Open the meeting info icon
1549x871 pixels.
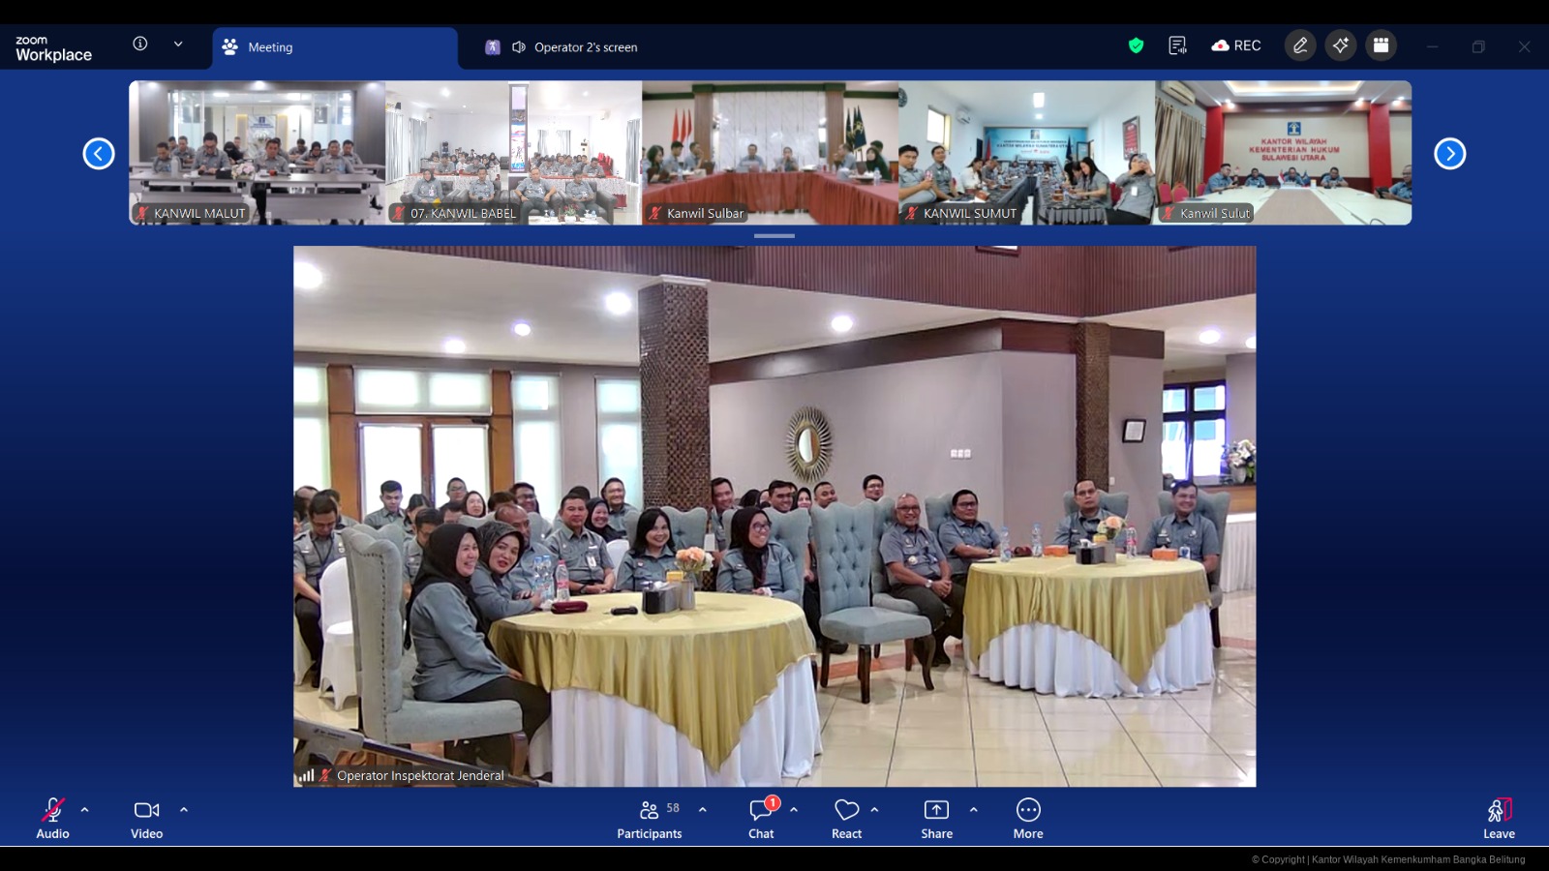[x=140, y=44]
